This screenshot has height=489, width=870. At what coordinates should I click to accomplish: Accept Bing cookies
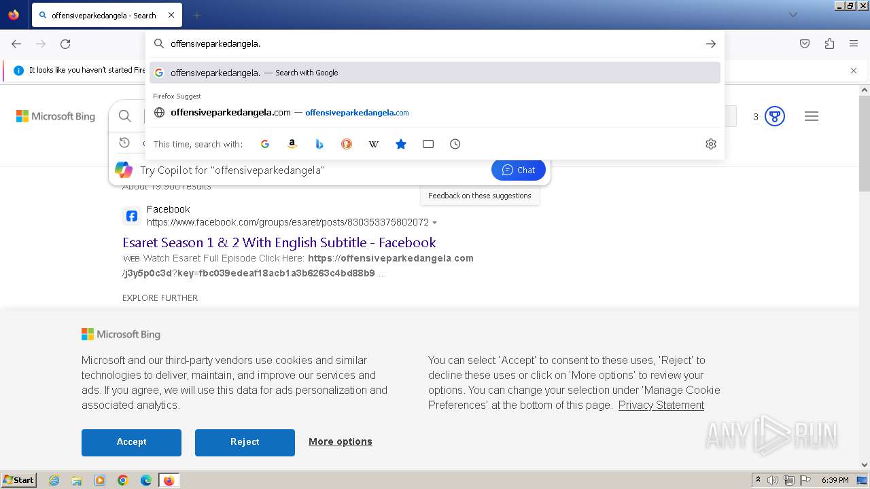pos(131,442)
